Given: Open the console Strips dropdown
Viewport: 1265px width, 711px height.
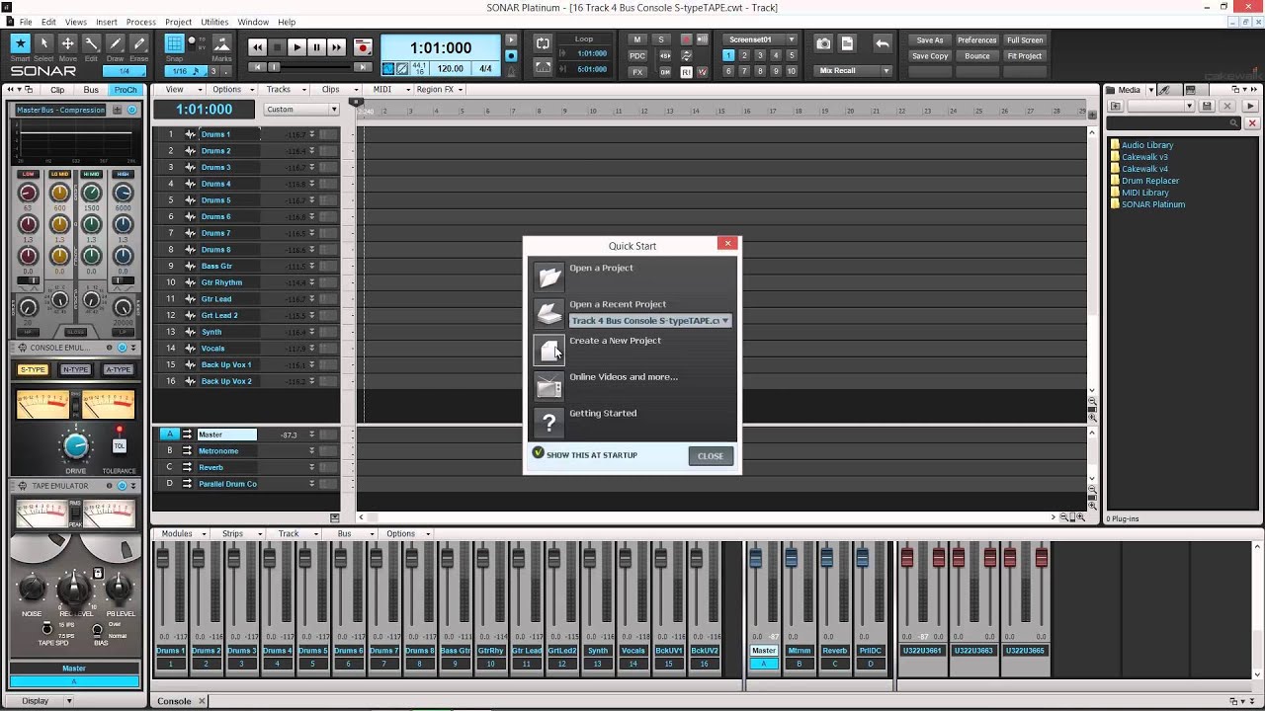Looking at the screenshot, I should tap(241, 534).
